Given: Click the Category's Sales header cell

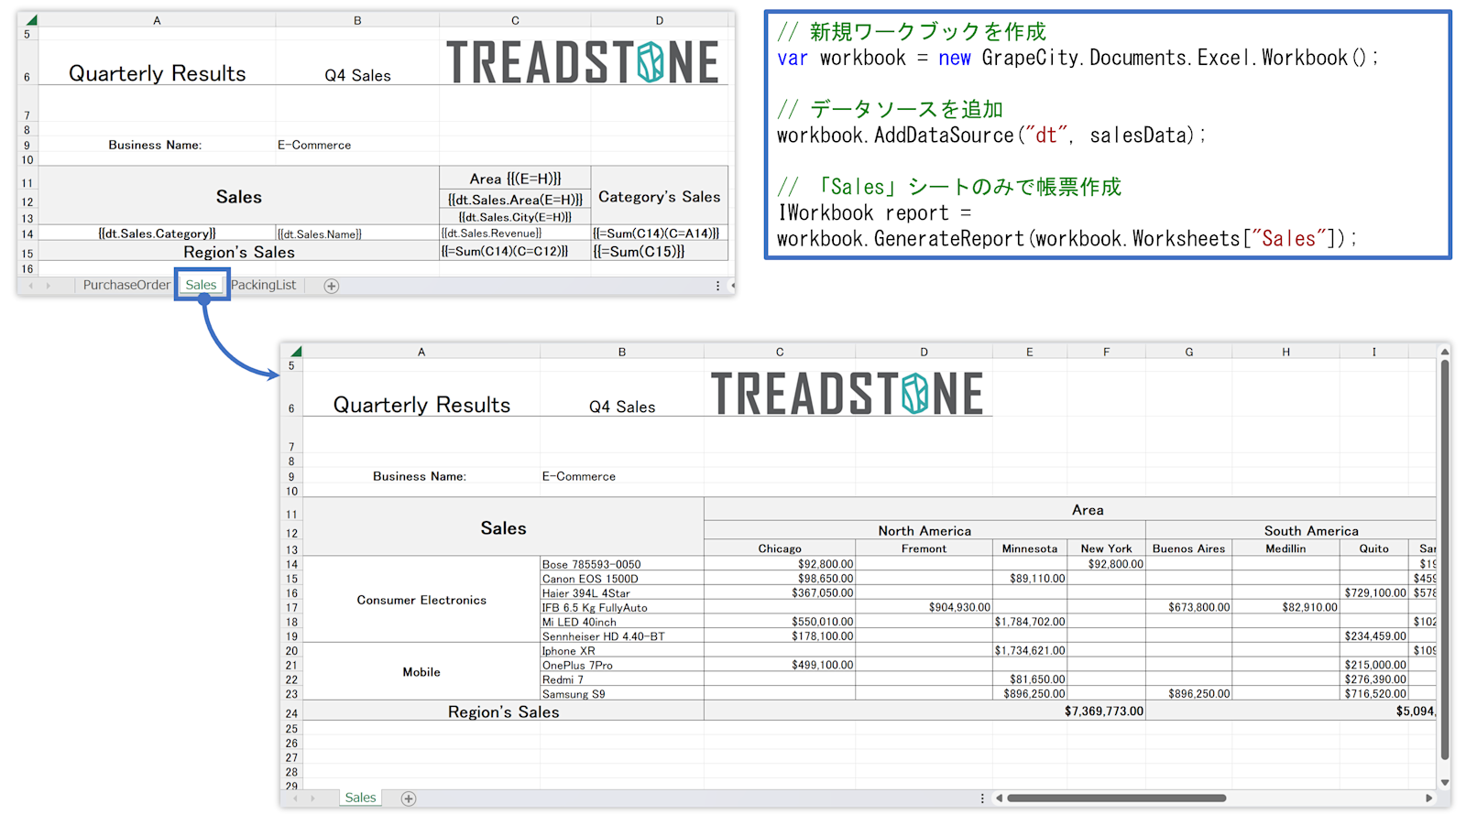Looking at the screenshot, I should tap(660, 196).
